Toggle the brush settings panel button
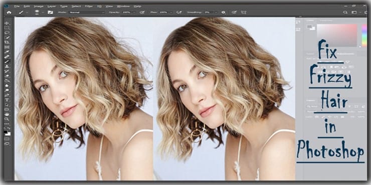The height and width of the screenshot is (185, 371). [x=51, y=12]
